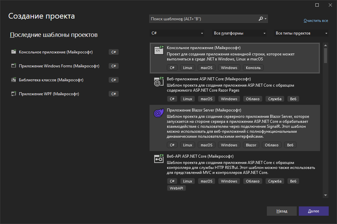337x224 pixels.
Task: Click the Windows tag on the Blazor Server template
Action: coord(229,145)
